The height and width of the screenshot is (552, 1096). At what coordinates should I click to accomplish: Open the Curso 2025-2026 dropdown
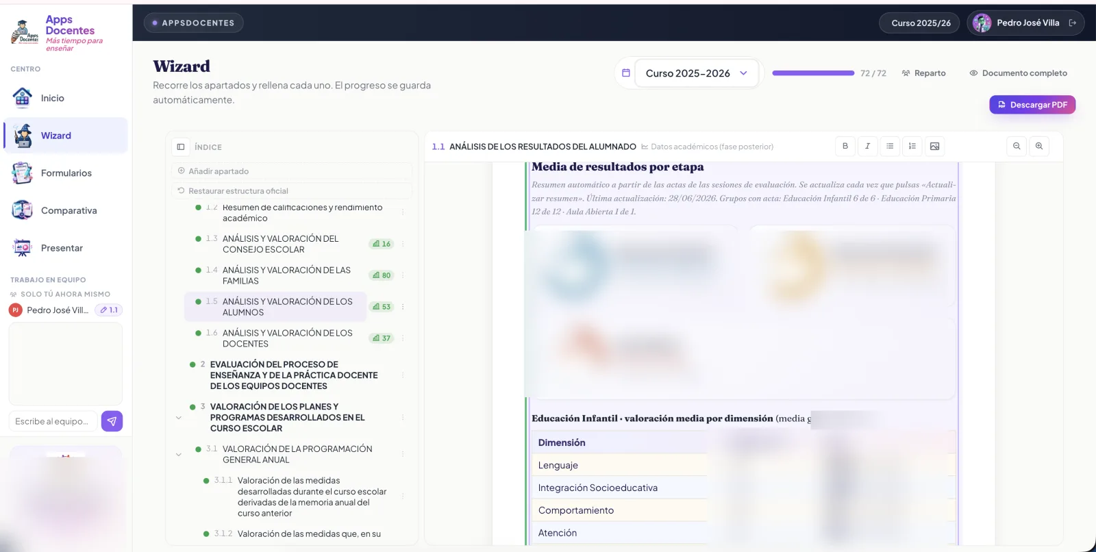click(697, 73)
